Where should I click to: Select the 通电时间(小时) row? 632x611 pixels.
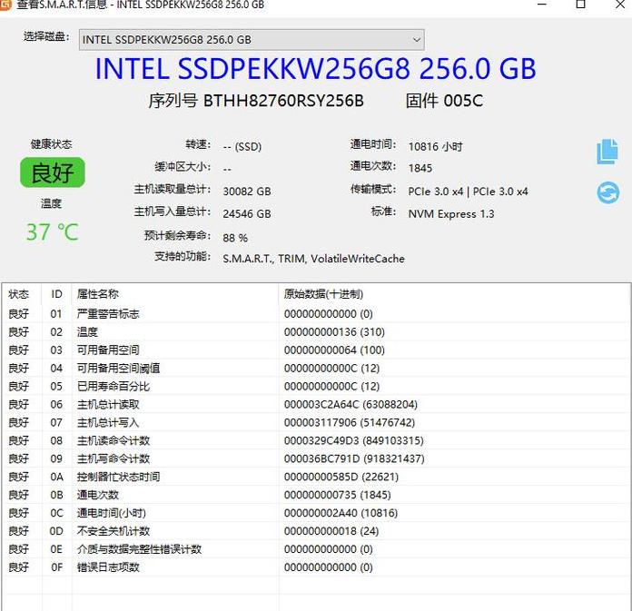coord(316,513)
